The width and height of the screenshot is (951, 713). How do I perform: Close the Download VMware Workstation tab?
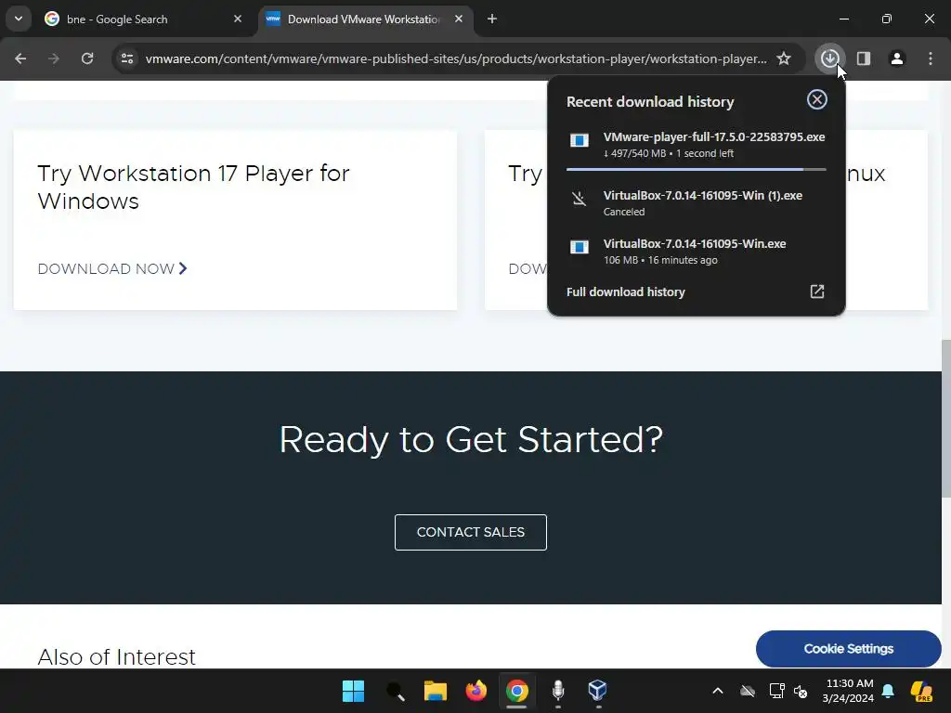tap(459, 19)
